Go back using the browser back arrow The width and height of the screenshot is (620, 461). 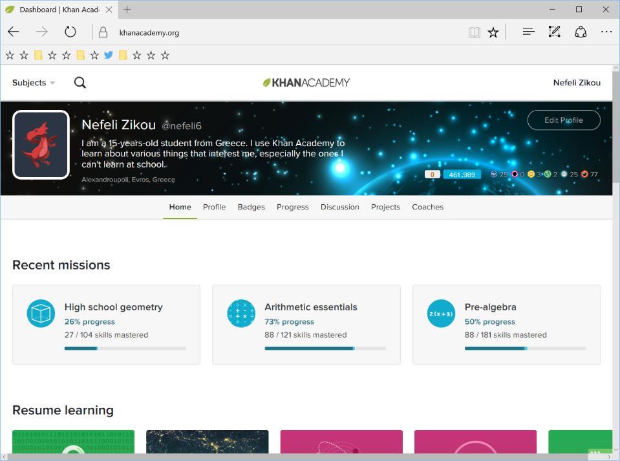click(x=14, y=32)
